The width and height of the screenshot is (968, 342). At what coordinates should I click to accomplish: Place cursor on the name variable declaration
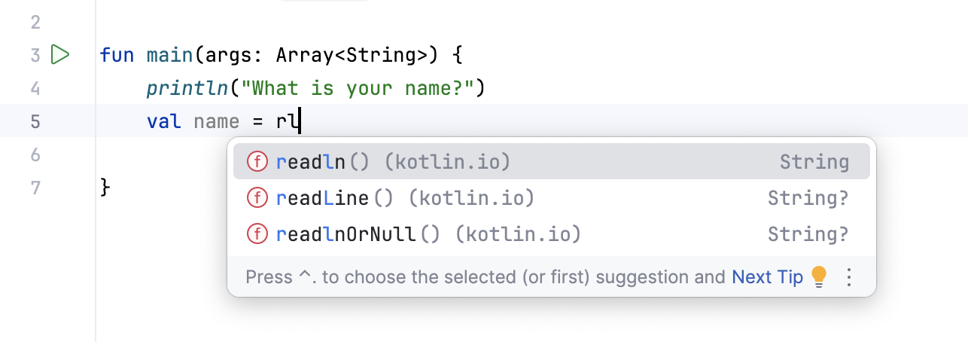(x=217, y=121)
